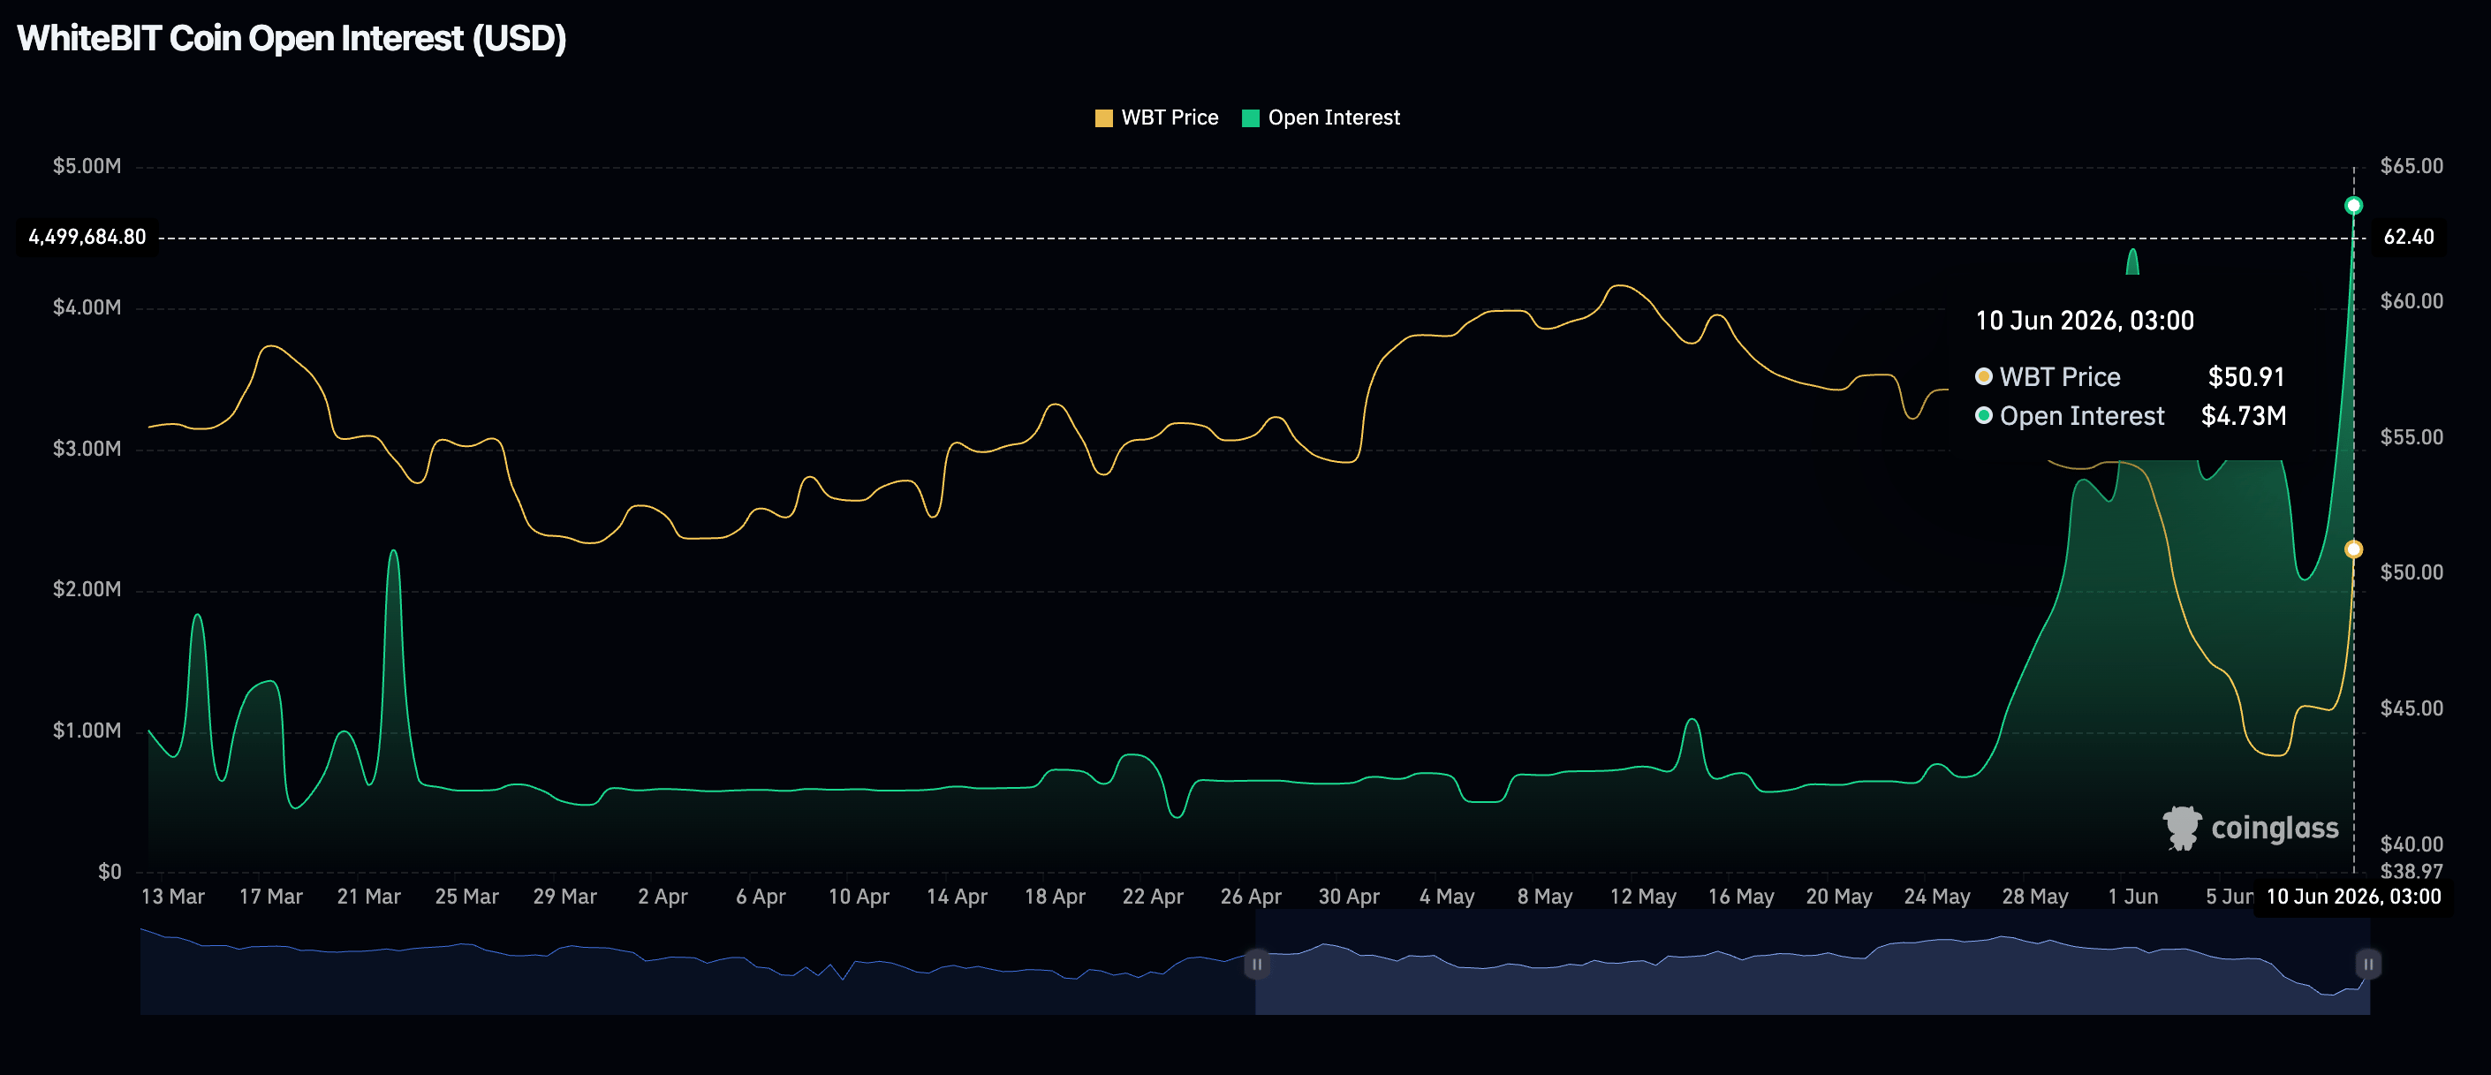Screen dimensions: 2491x1075
Task: Click the "$5.00M" left axis label
Action: 87,166
